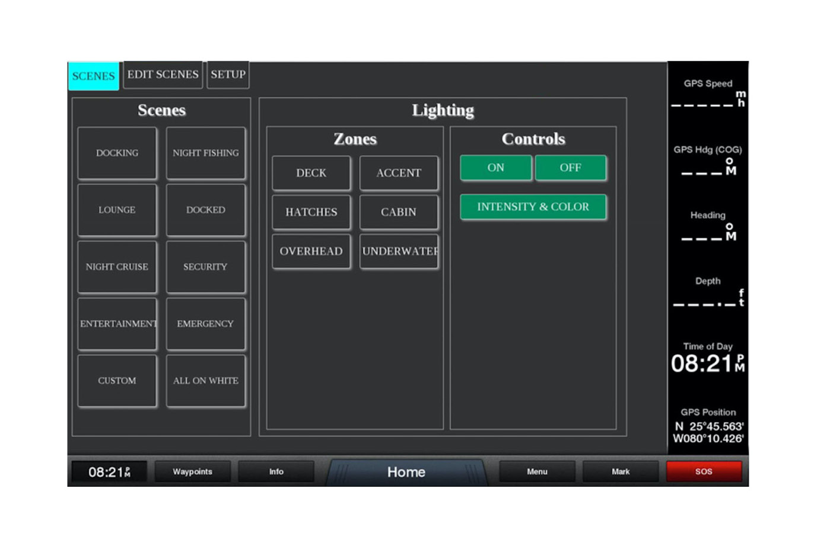Open INTENSITY & COLOR controls

click(x=533, y=206)
